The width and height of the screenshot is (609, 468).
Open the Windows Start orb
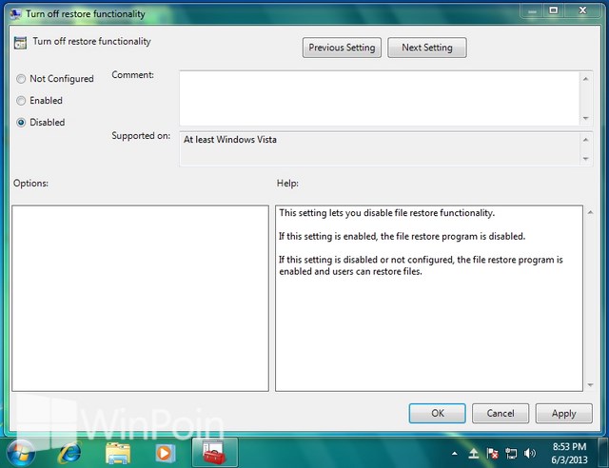[x=20, y=453]
